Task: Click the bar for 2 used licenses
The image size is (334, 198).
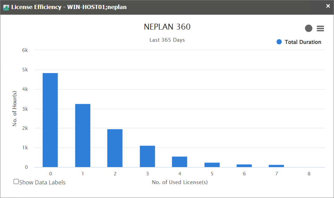Action: (x=115, y=148)
